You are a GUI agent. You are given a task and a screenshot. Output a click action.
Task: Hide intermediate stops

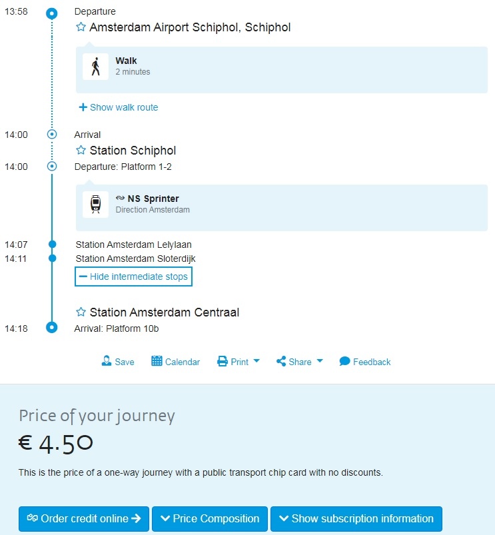(133, 276)
